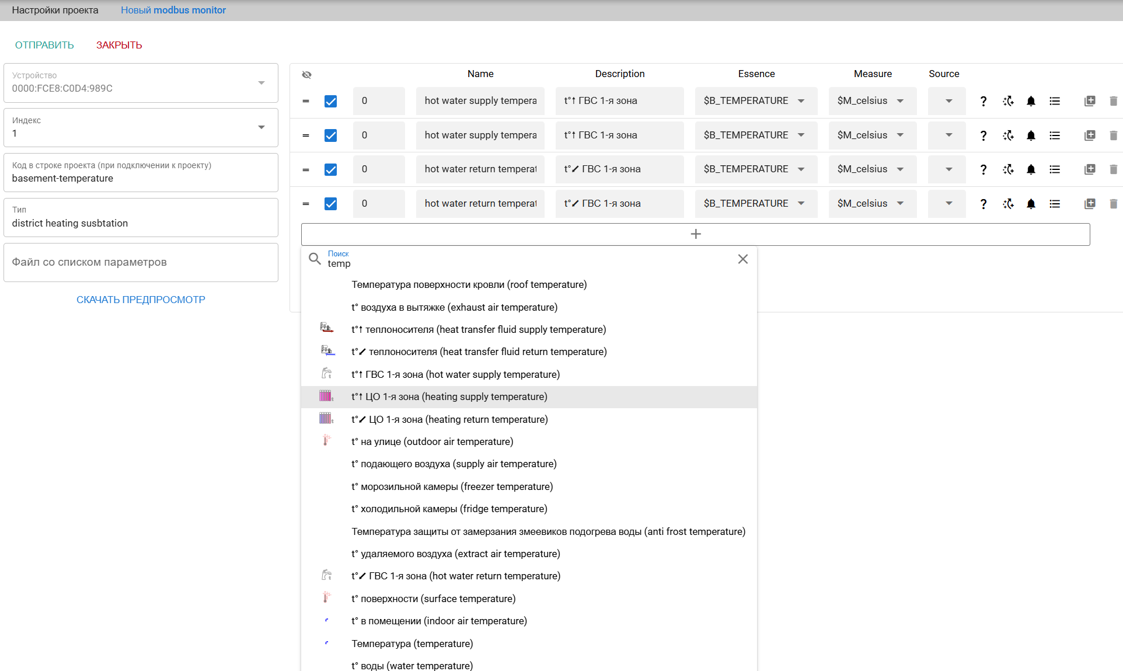The width and height of the screenshot is (1123, 671).
Task: Uncheck the first row checkbox
Action: (330, 102)
